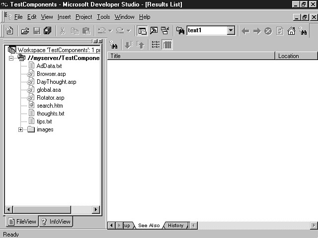Toggle the Output window button
This screenshot has width=318, height=238.
(154, 31)
